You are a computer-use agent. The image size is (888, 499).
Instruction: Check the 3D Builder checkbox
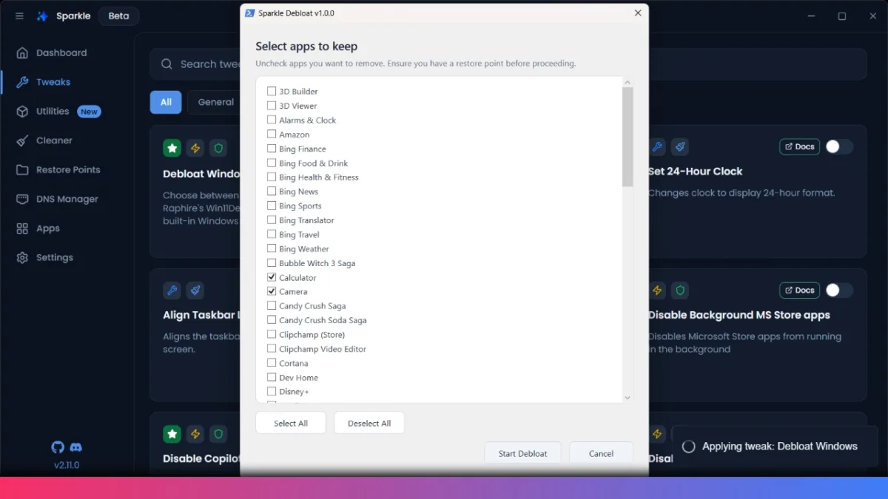(x=272, y=92)
